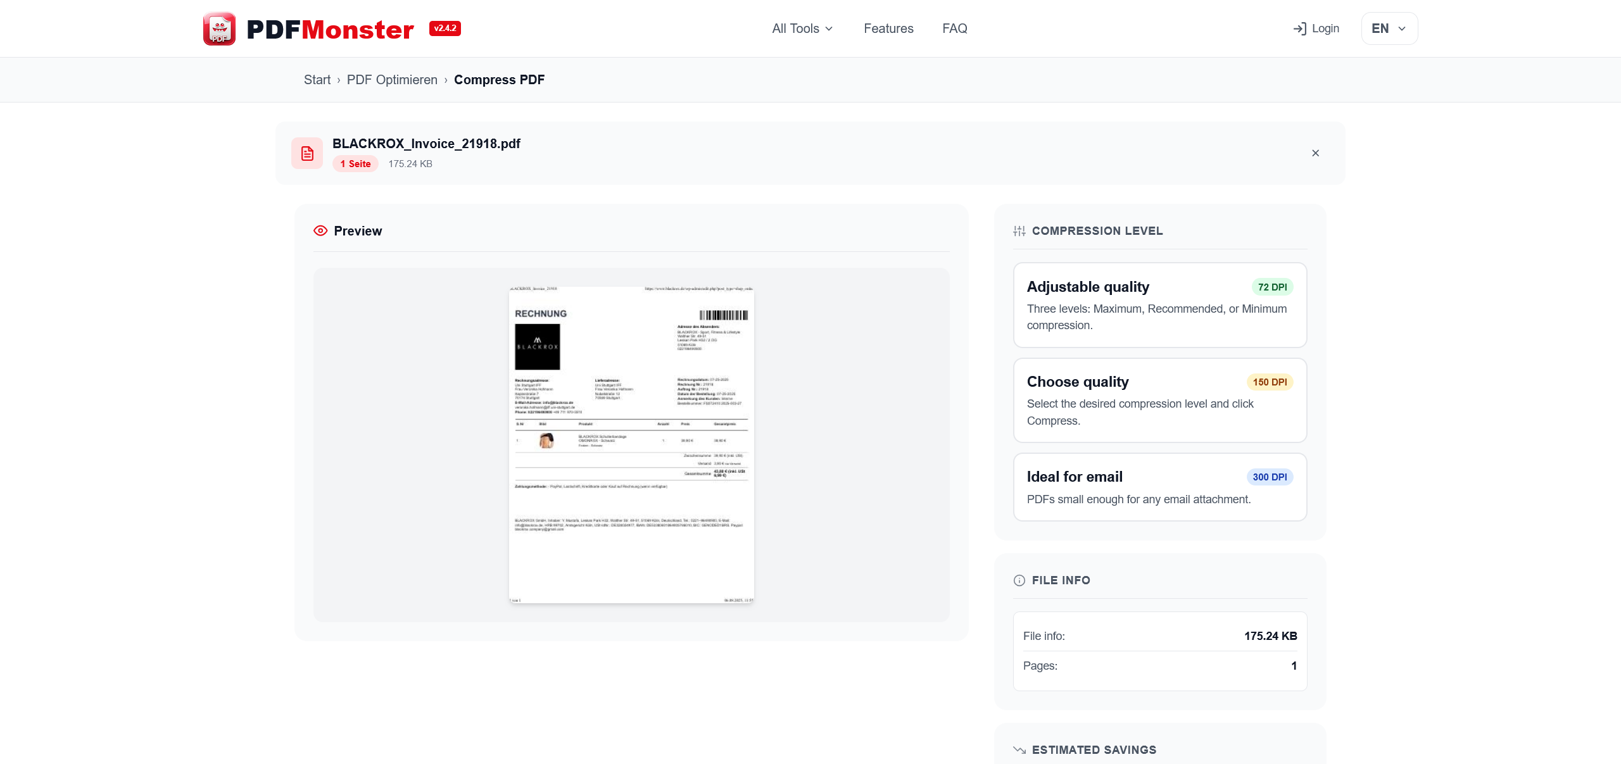
Task: Click the info icon next to File Info
Action: [x=1019, y=580]
